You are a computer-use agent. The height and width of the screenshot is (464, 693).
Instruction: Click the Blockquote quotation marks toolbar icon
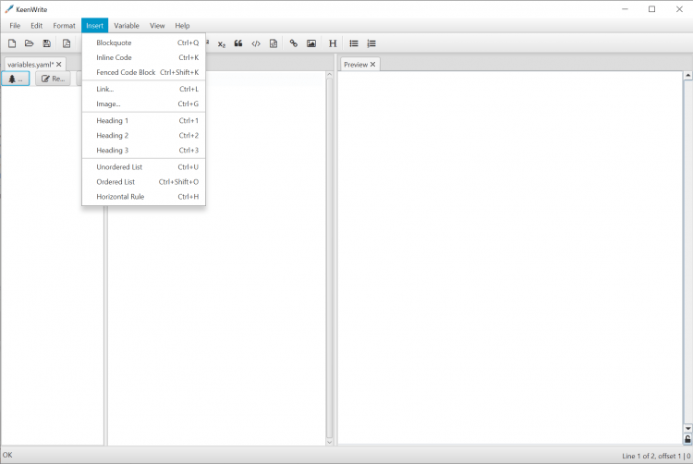tap(238, 43)
